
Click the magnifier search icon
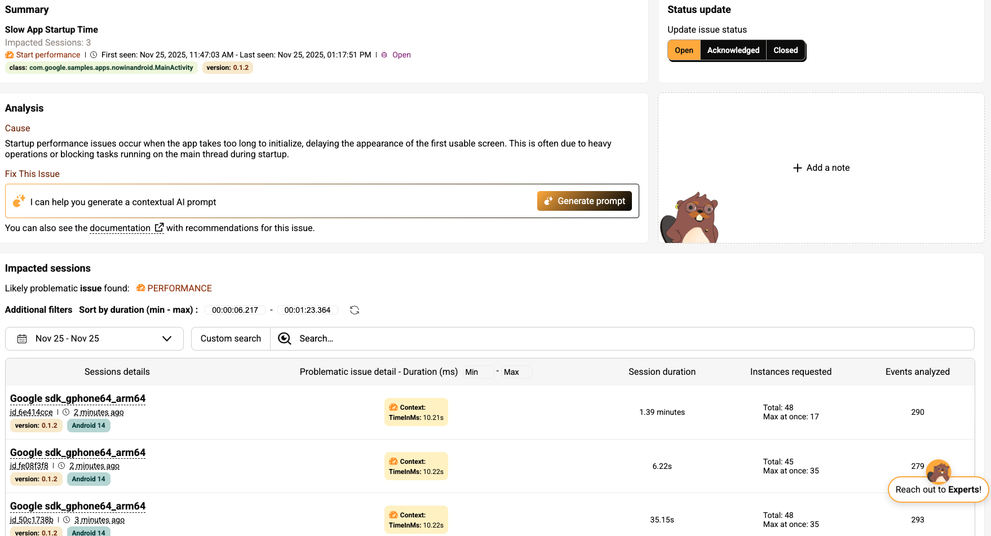285,339
